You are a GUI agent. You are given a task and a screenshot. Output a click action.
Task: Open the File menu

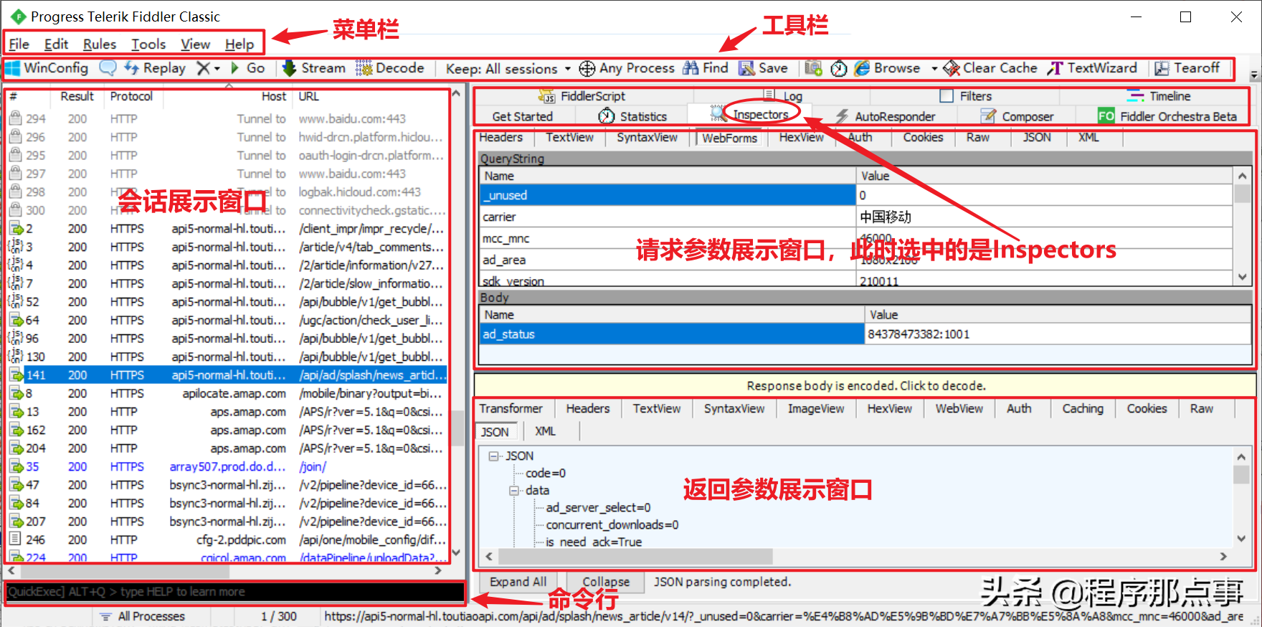[x=19, y=44]
